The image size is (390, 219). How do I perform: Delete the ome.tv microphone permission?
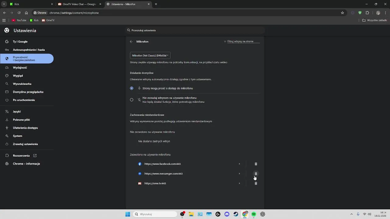click(x=256, y=183)
